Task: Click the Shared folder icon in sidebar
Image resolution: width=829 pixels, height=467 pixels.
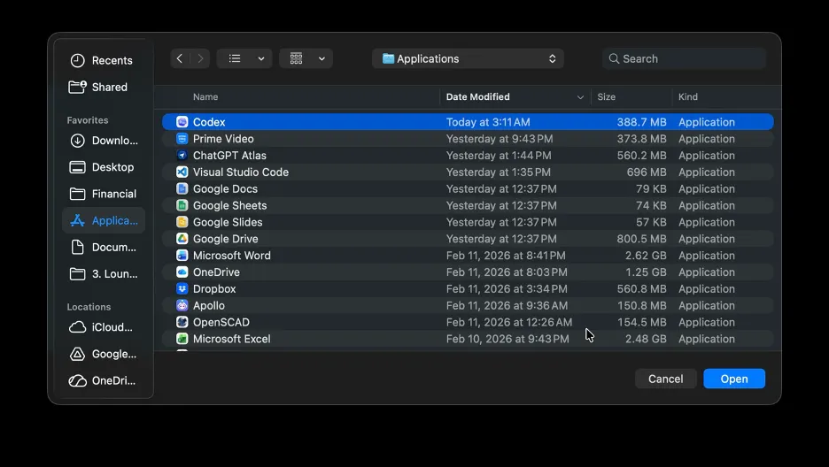Action: coord(77,87)
